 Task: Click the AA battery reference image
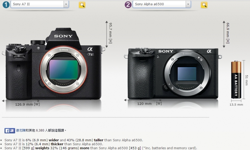tap(236, 80)
